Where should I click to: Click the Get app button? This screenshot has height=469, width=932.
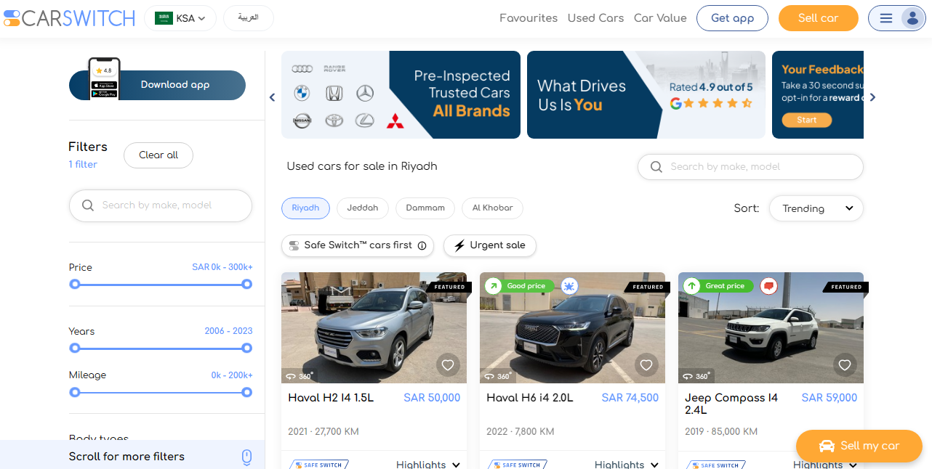732,18
